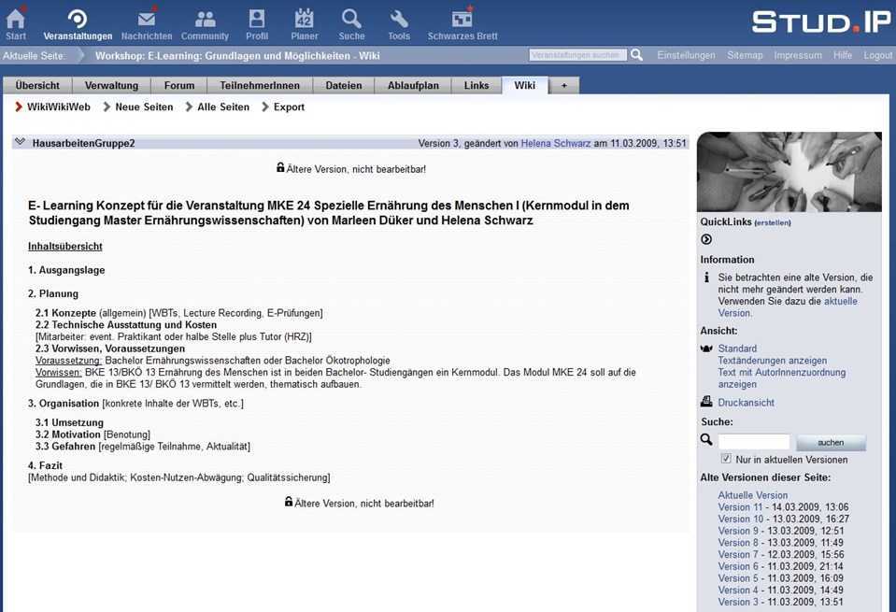Viewport: 896px width, 612px height.
Task: Open the Profil icon
Action: 257,19
